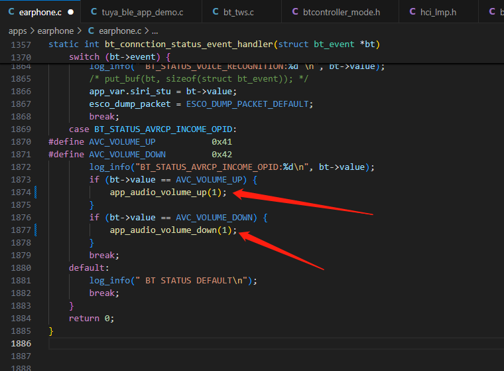Click break statement on line 1879

104,255
